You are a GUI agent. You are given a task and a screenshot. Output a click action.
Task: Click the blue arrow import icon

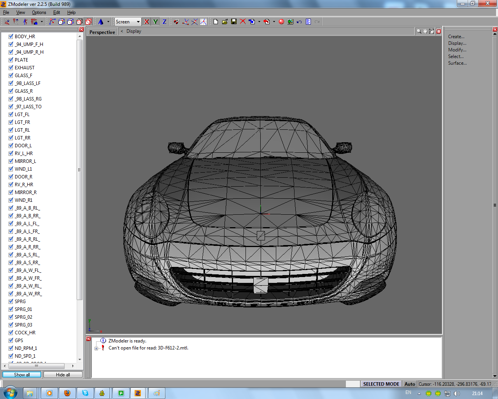[x=252, y=22]
